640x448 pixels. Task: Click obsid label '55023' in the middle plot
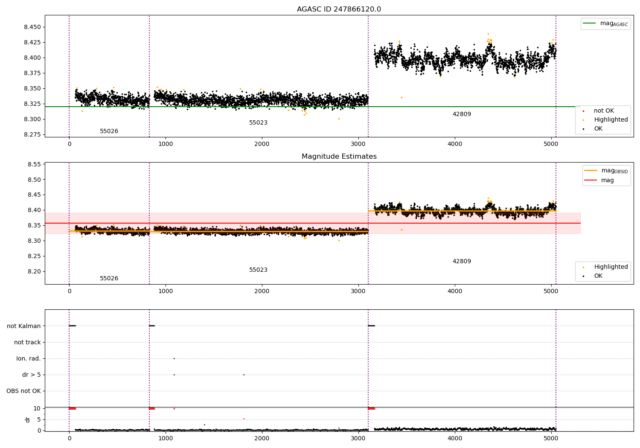[x=259, y=270]
